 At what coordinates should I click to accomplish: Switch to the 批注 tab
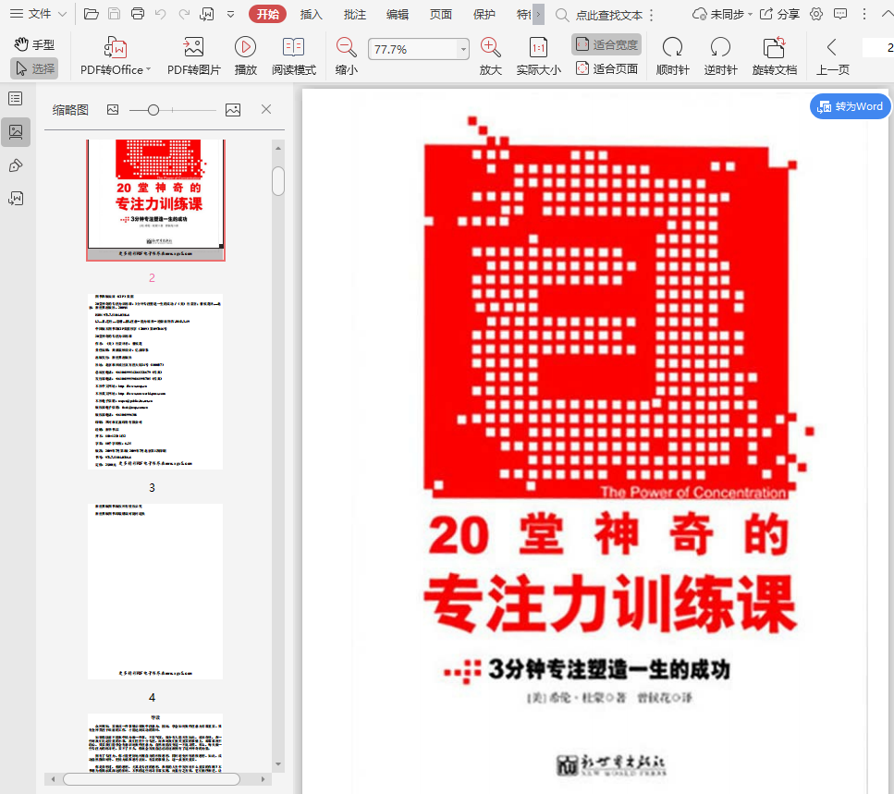(x=354, y=14)
